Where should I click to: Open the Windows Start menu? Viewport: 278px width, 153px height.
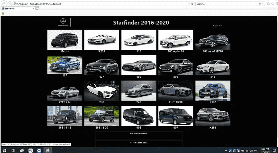click(x=4, y=150)
